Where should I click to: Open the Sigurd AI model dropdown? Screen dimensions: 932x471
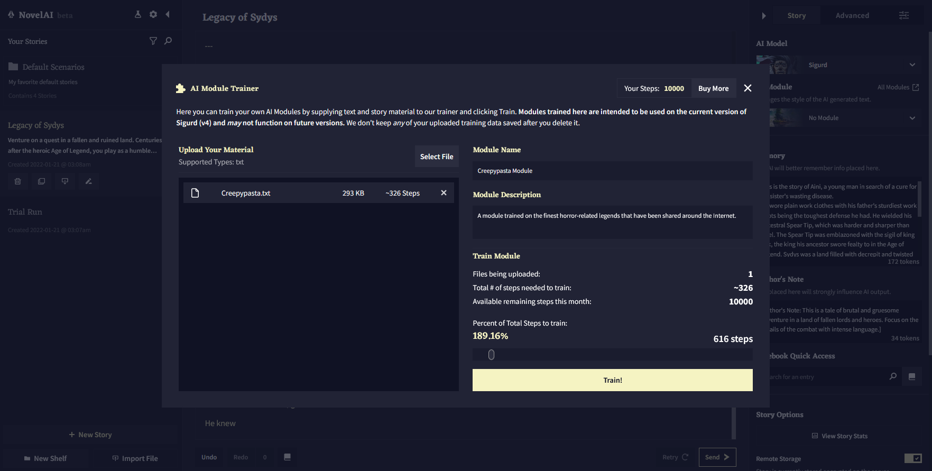click(838, 65)
